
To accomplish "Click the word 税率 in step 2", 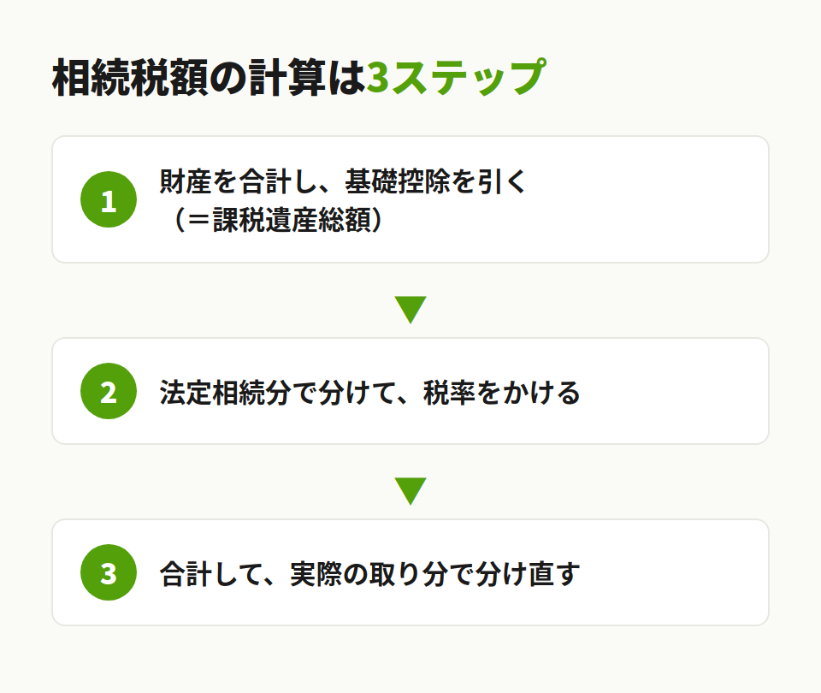I will click(449, 393).
